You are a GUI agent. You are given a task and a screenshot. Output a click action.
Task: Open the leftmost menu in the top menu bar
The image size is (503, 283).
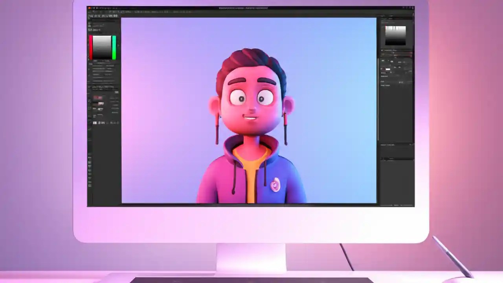coord(92,11)
